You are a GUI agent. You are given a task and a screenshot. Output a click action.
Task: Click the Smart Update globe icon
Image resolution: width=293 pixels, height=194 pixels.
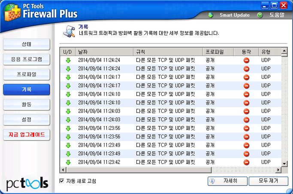click(x=211, y=15)
